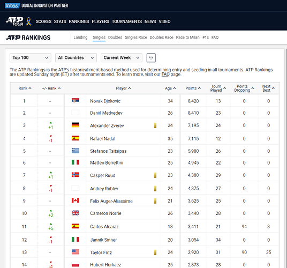Click Italy flag next to Jannik Sinner
Screen dimensions: 287x268
click(x=75, y=240)
